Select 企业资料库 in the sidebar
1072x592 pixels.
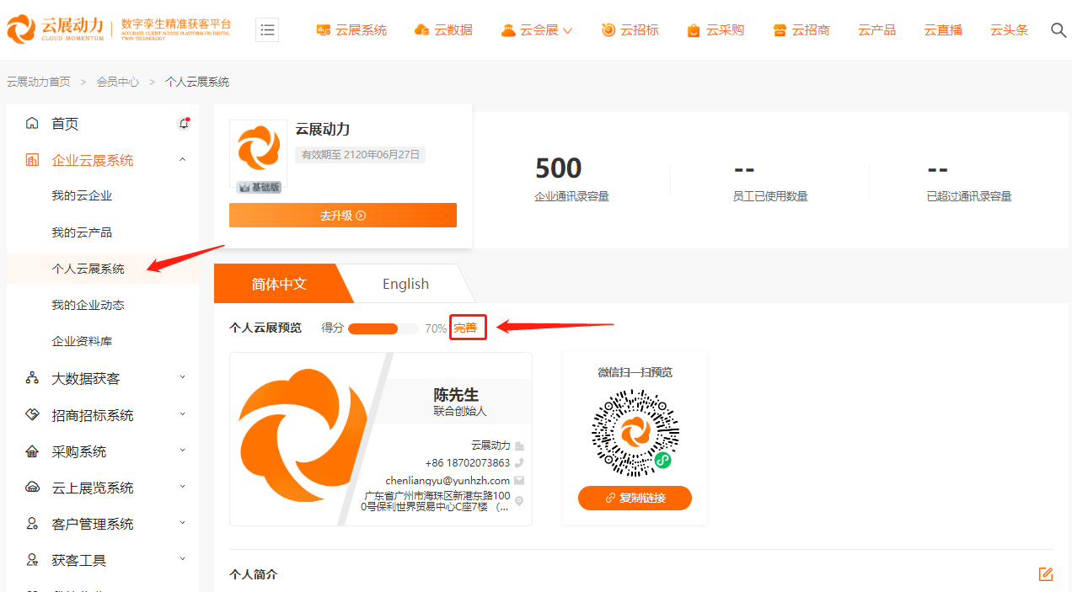(x=82, y=341)
